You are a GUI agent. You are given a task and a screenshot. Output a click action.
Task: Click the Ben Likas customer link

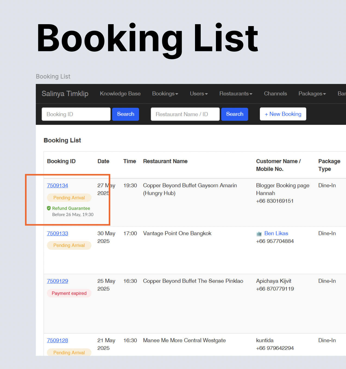pyautogui.click(x=276, y=233)
